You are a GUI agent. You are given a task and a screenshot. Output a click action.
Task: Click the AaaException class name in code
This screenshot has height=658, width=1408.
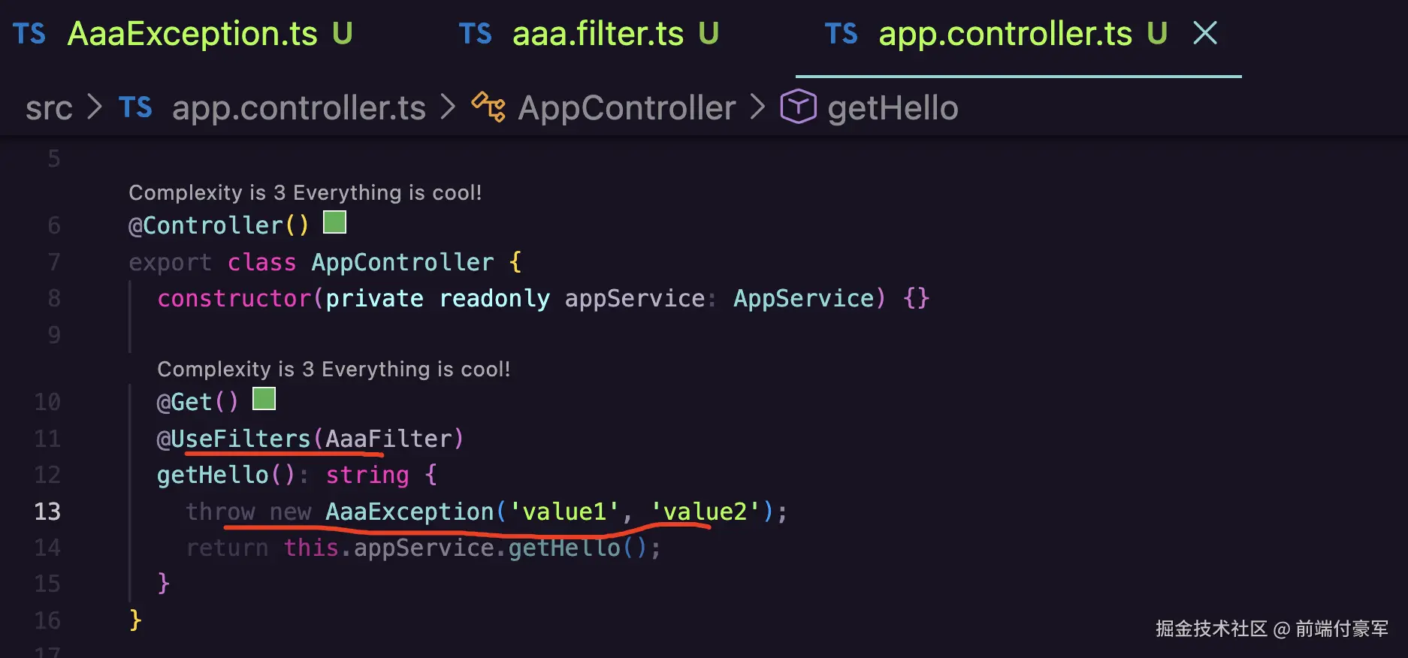click(x=409, y=512)
